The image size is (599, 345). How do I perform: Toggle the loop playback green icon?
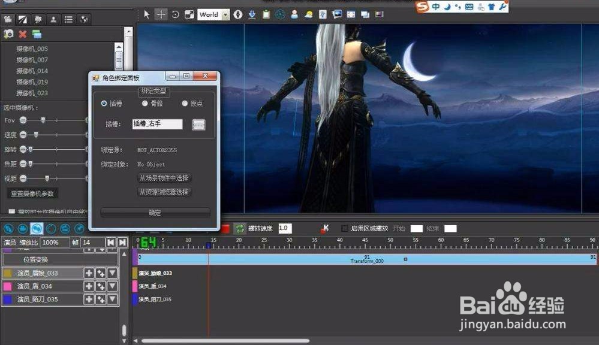239,229
